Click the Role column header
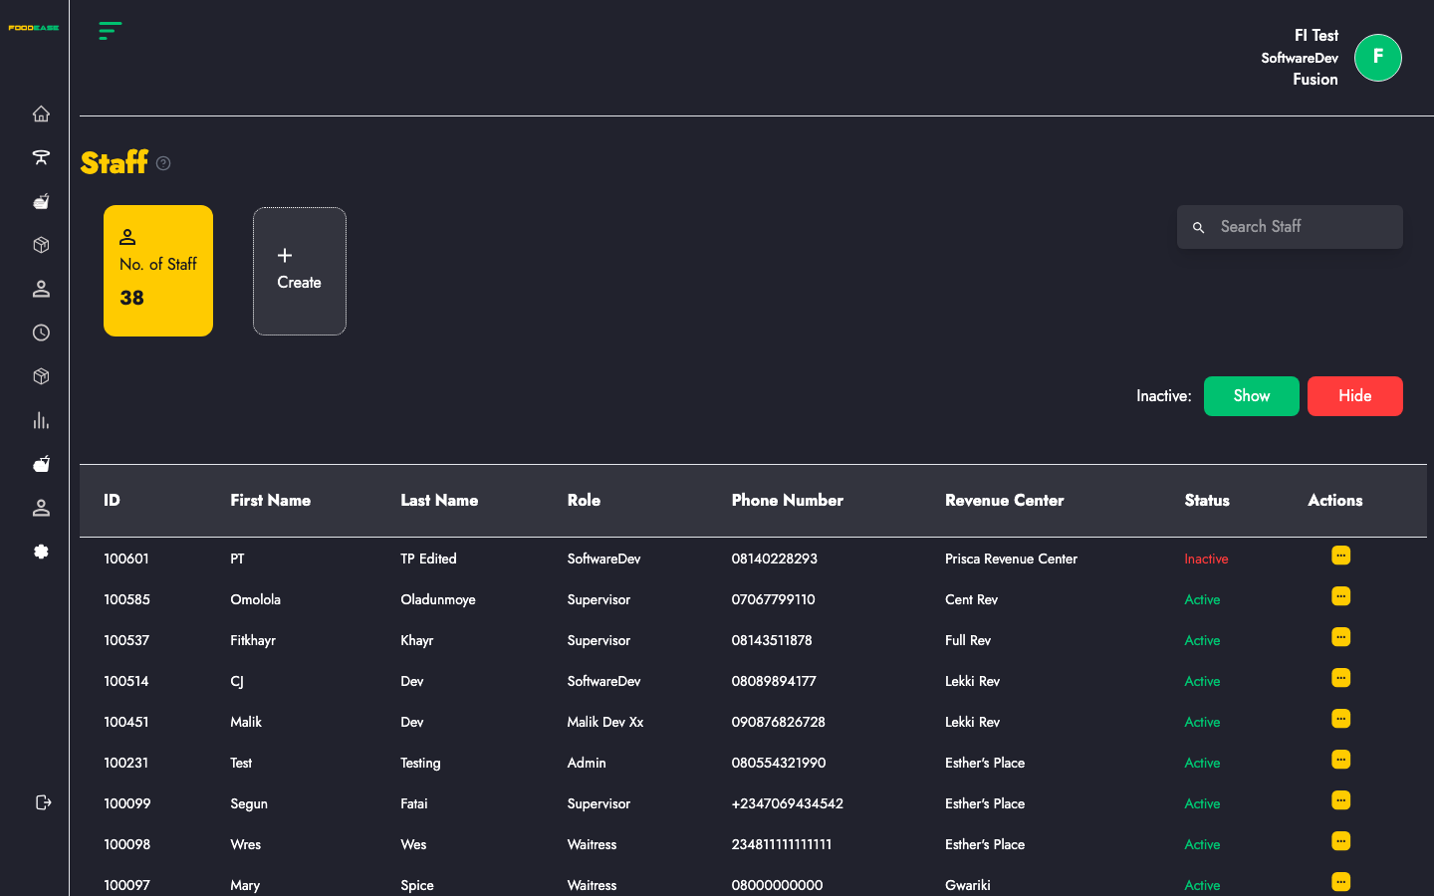The image size is (1434, 896). (x=584, y=501)
